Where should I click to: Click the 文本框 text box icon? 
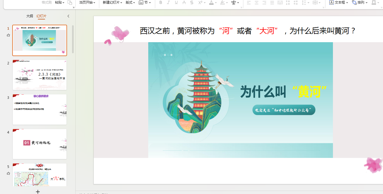(331, 2)
